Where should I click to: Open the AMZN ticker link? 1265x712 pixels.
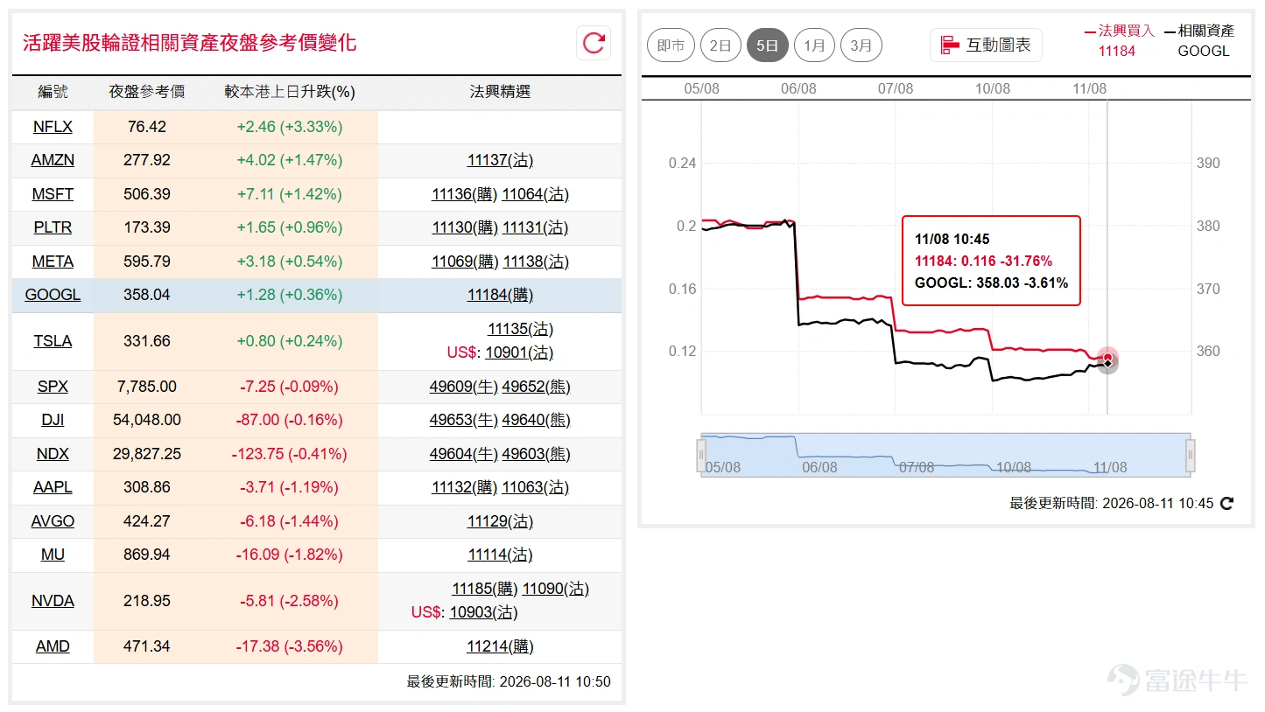point(53,160)
